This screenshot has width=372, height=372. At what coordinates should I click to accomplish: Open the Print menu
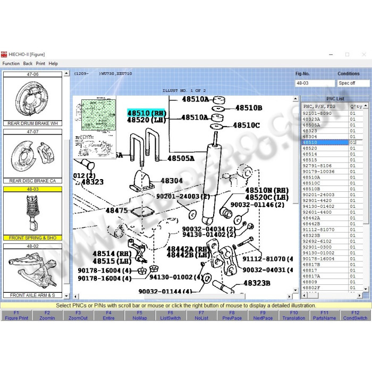pyautogui.click(x=40, y=64)
